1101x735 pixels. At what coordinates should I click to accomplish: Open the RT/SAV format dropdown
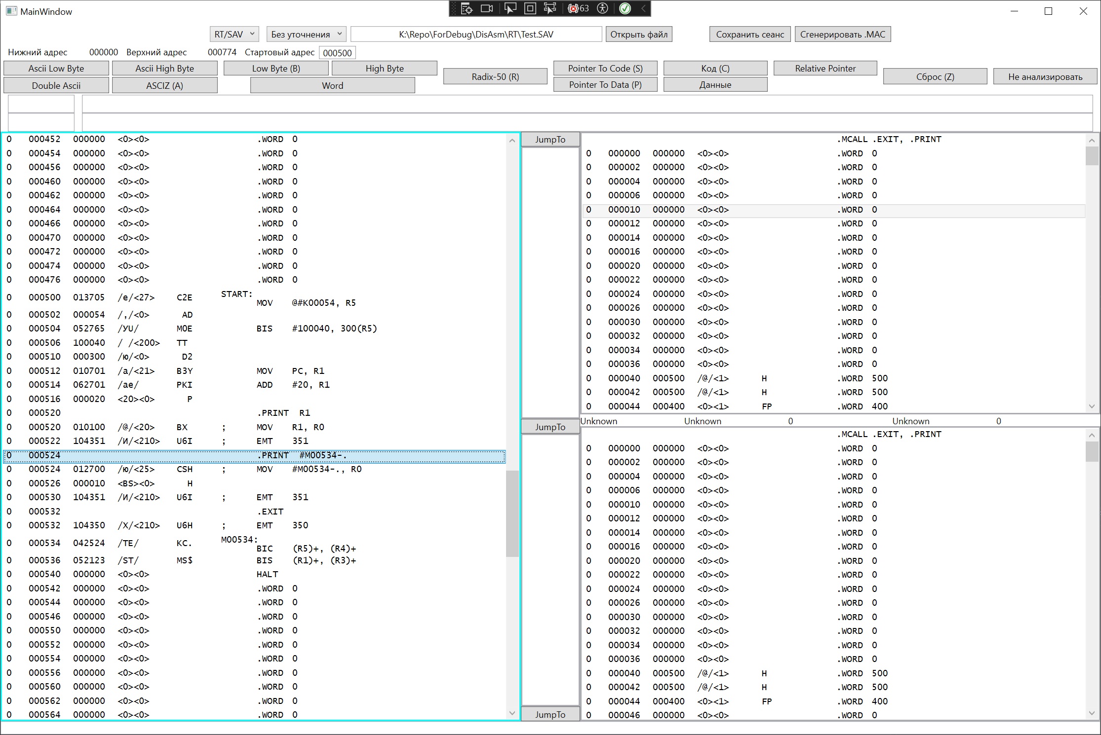pos(234,34)
